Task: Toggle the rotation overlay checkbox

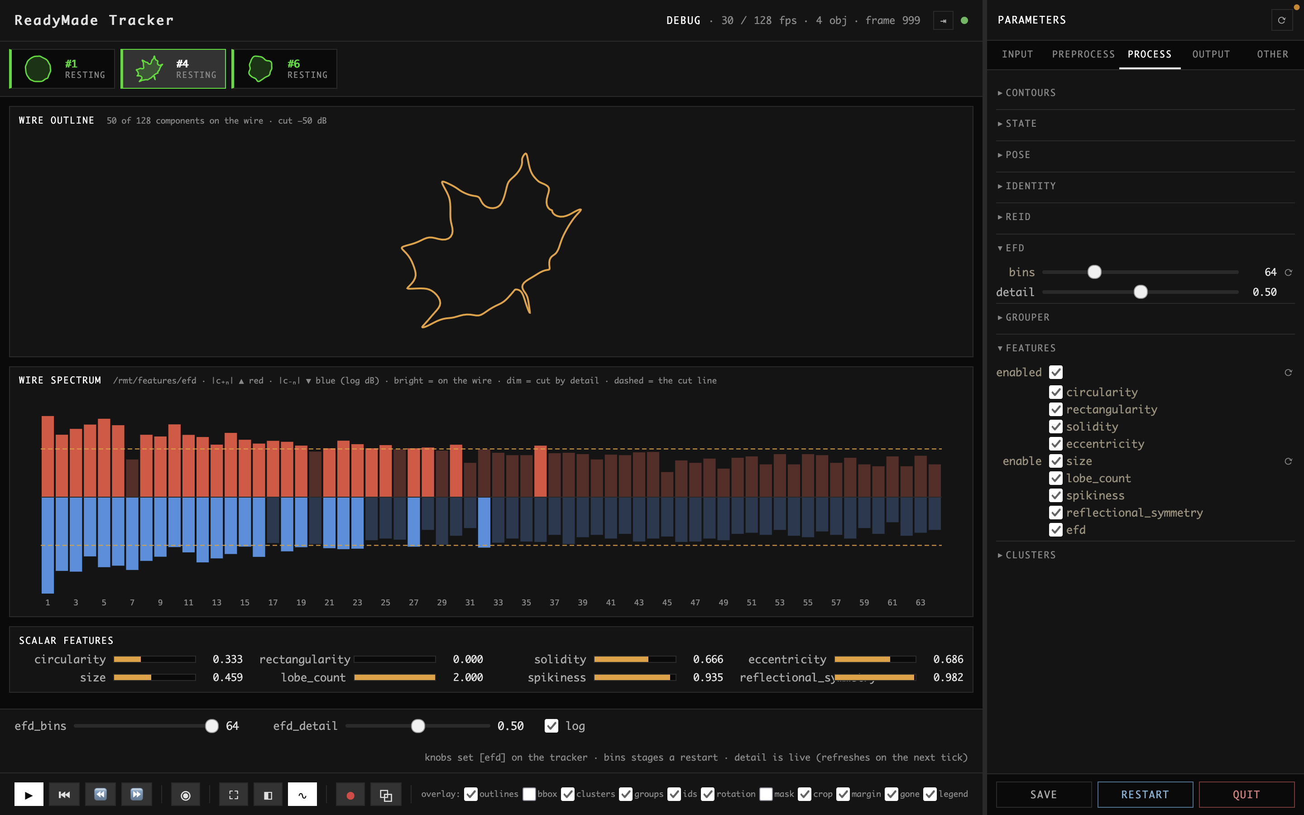Action: coord(708,794)
